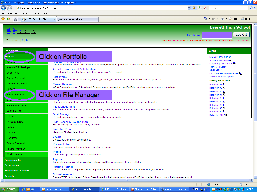258x193 pixels.
Task: Click the Home icon in command bar
Action: [x=205, y=19]
